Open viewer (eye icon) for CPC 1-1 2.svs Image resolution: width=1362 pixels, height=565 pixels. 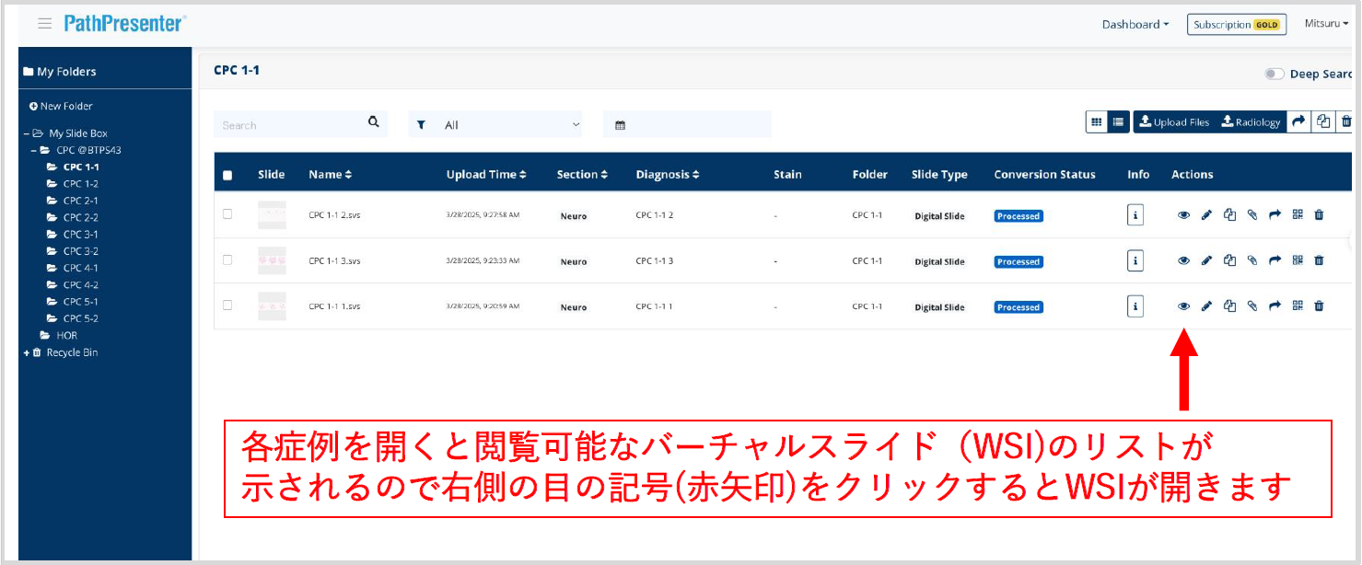click(1184, 215)
